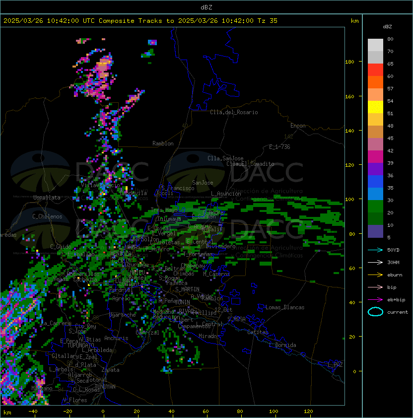Click the 'E_1-736' map label
The height and width of the screenshot is (418, 413).
(x=279, y=147)
